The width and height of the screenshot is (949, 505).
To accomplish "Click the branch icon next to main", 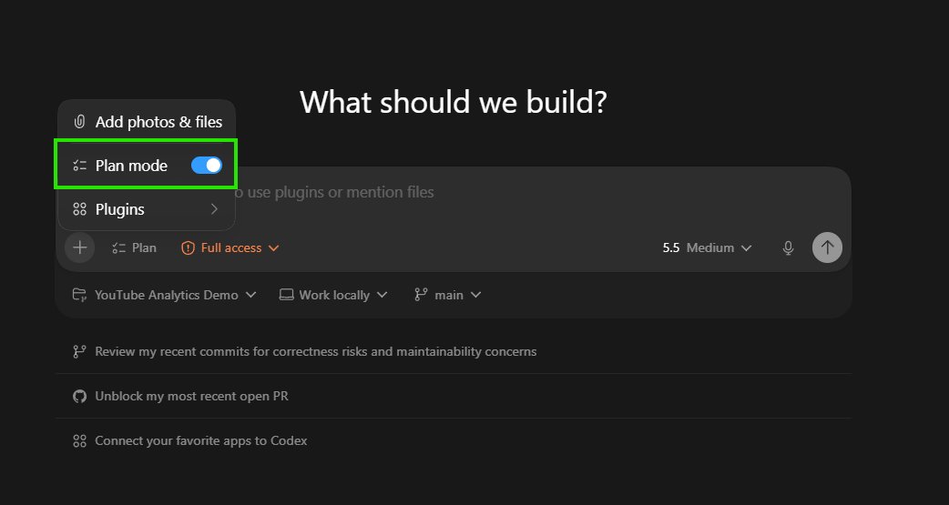I will pyautogui.click(x=421, y=295).
